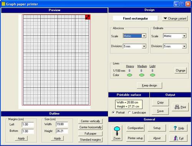The width and height of the screenshot is (192, 146).
Task: Click the Heavy column header in Lines
Action: coord(130,66)
